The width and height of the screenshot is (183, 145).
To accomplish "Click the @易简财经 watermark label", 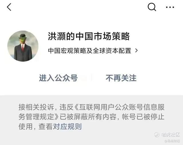I will (172, 141).
